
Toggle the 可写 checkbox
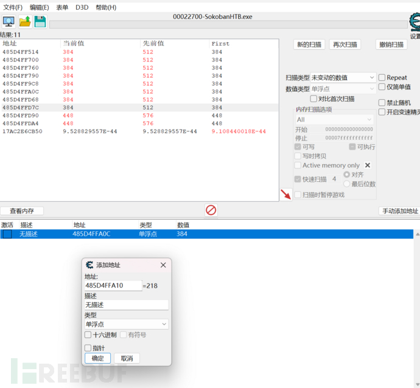pos(298,147)
